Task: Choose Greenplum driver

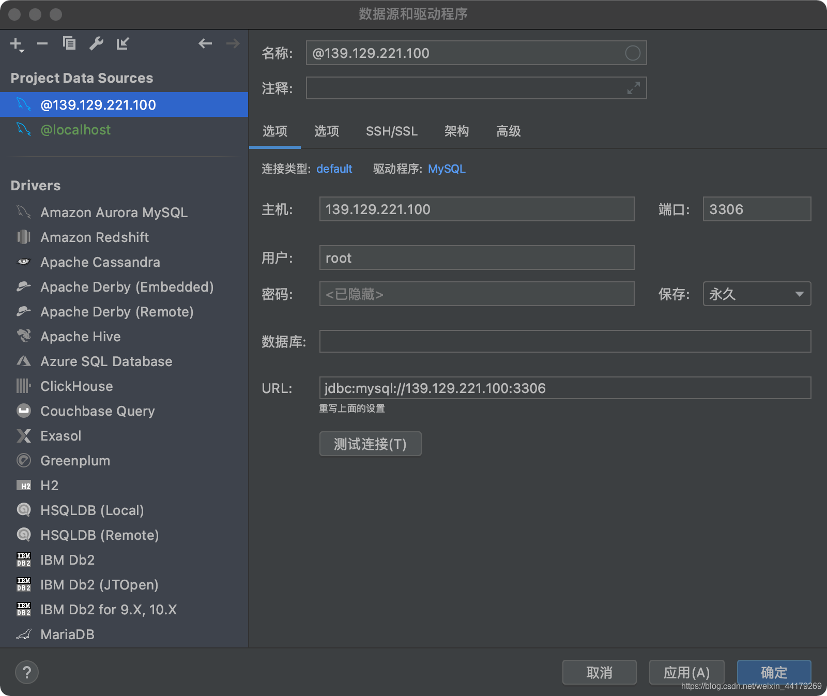Action: [x=124, y=460]
